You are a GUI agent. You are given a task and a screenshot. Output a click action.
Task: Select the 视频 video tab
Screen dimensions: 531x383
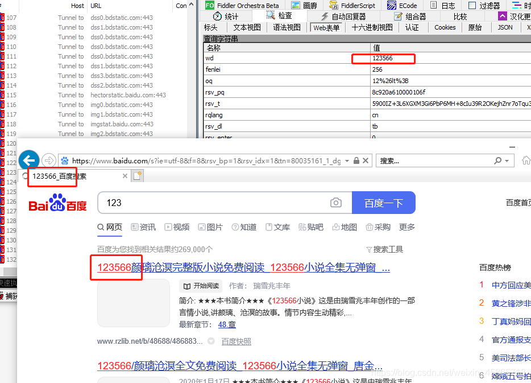tap(177, 227)
